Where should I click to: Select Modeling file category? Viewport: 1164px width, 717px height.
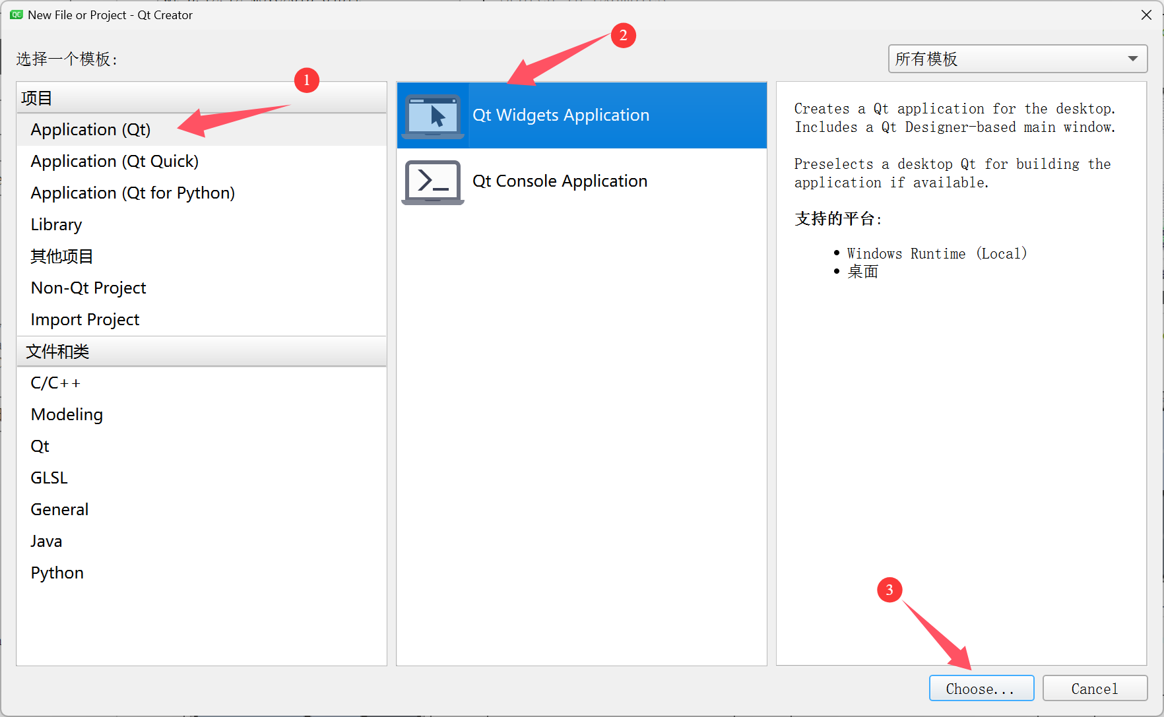click(201, 414)
